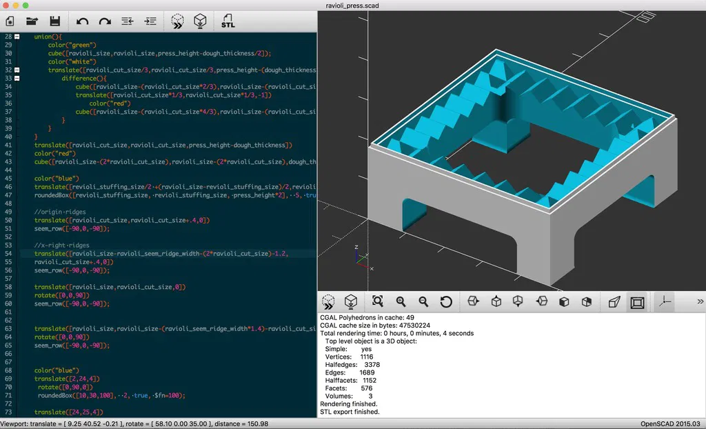The height and width of the screenshot is (429, 706).
Task: Click the ravioli_press.scad window title
Action: [352, 6]
